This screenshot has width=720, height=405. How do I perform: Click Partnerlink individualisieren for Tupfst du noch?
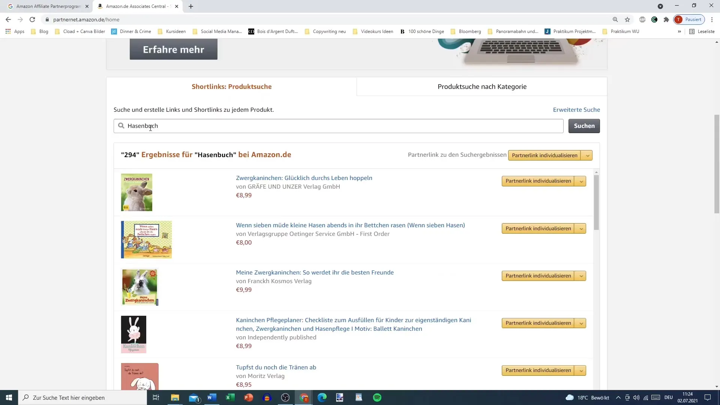point(538,370)
